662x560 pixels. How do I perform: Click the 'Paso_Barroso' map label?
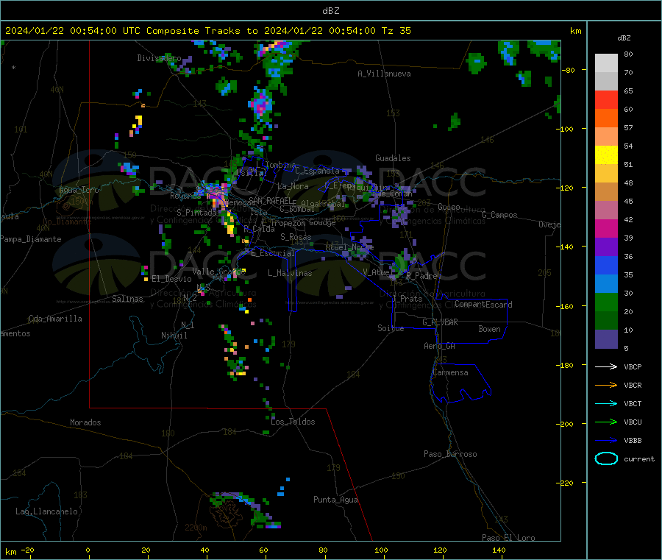(450, 454)
